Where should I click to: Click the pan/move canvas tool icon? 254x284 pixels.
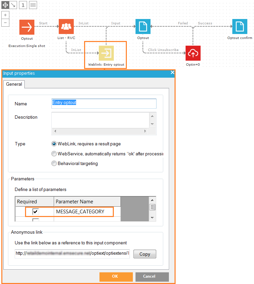5,5
